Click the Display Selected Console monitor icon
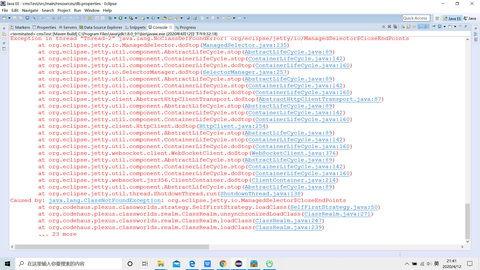Image resolution: width=480 pixels, height=270 pixels. 439,26
